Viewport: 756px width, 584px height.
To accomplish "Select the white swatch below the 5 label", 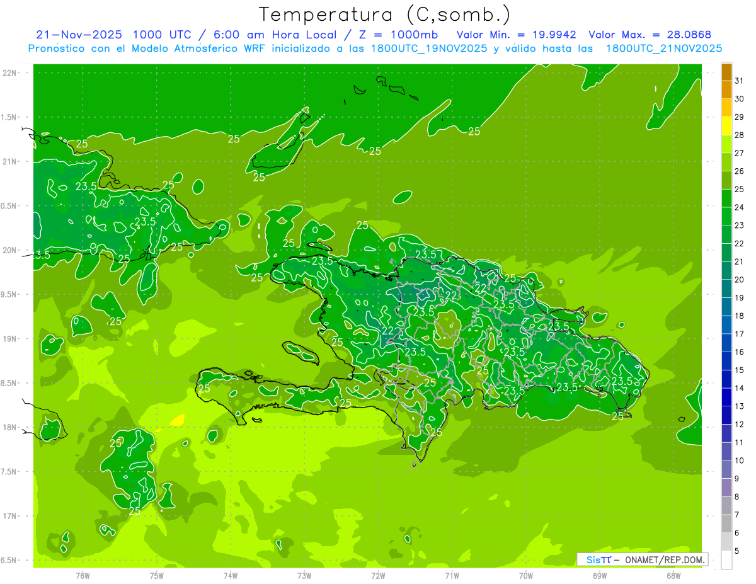I will pos(726,560).
